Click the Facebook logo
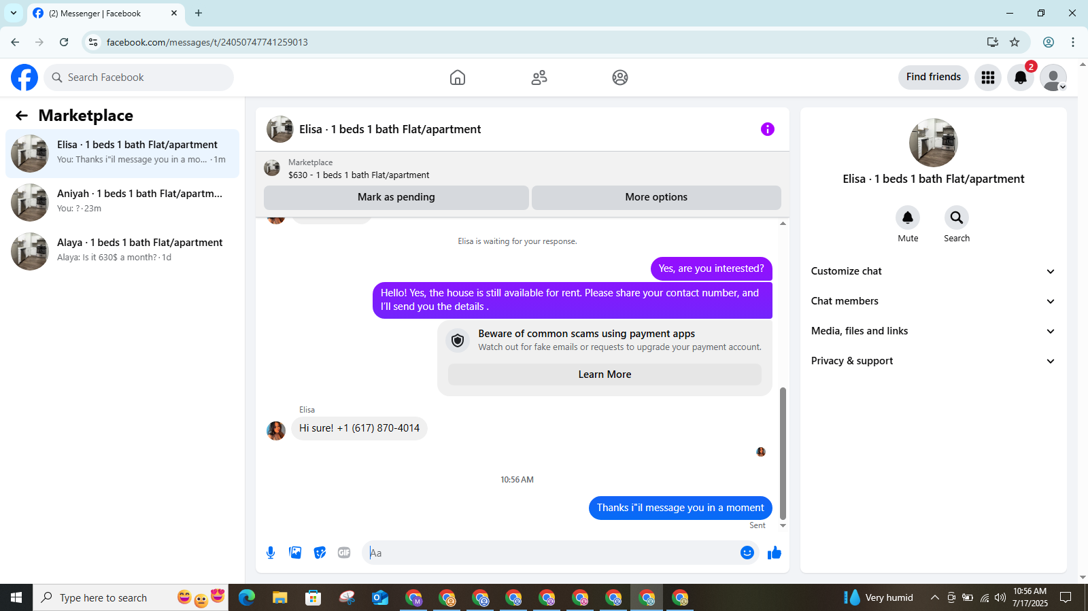Screen dimensions: 1088x611 click(24, 77)
